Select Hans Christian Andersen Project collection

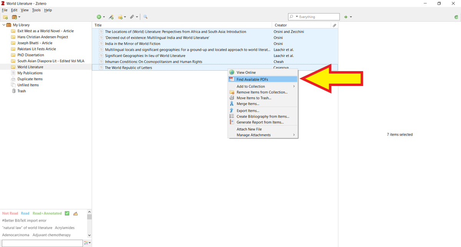pos(43,37)
